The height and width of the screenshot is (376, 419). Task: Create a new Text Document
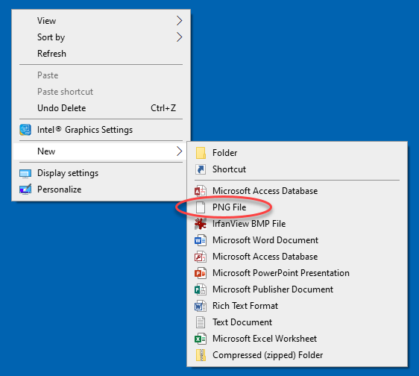pyautogui.click(x=297, y=322)
